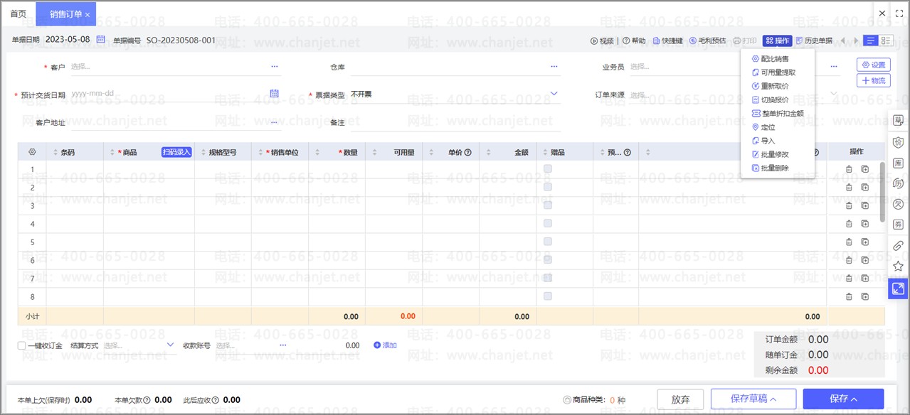Open the 价 price shield sidebar icon

tap(898, 142)
